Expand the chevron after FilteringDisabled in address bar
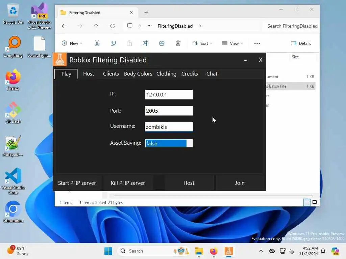346x259 pixels. click(x=200, y=26)
